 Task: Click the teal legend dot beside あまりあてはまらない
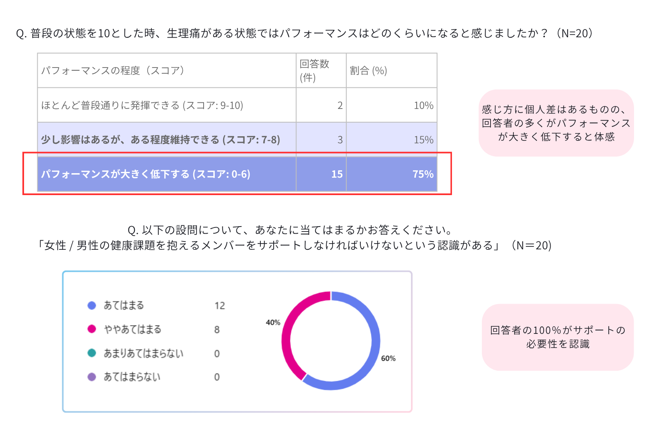pos(92,353)
